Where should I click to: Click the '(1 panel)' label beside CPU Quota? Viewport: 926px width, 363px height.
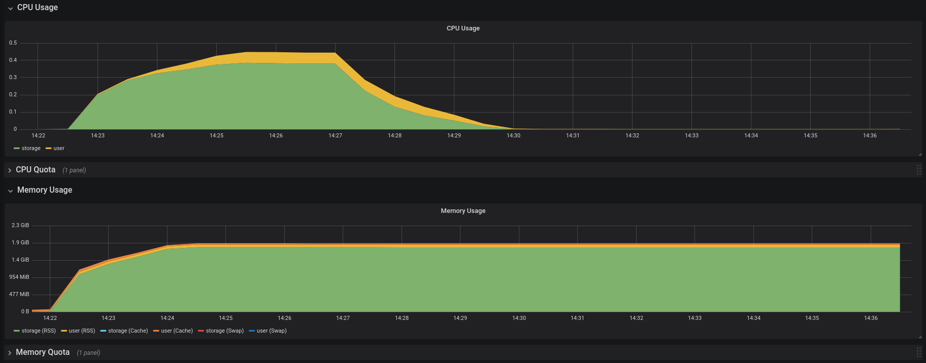[74, 170]
